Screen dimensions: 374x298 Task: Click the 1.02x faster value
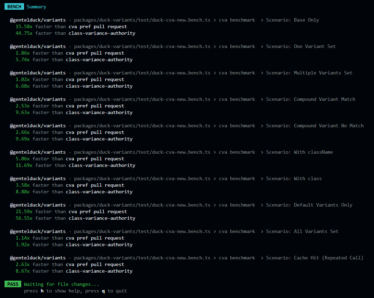pyautogui.click(x=23, y=80)
